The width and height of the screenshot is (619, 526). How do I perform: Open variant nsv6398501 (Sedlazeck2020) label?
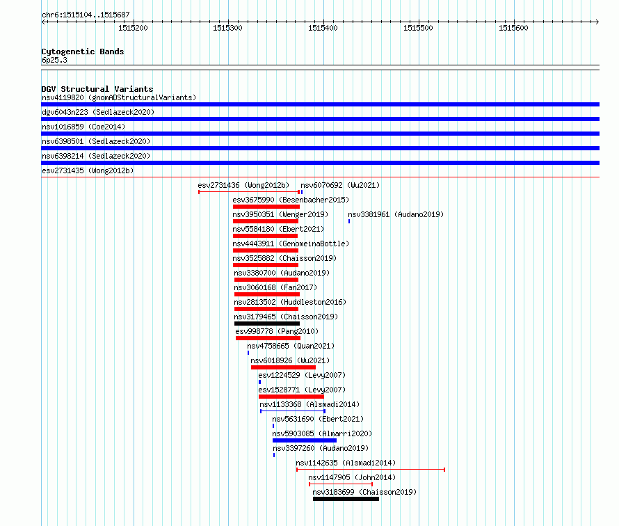tap(96, 141)
